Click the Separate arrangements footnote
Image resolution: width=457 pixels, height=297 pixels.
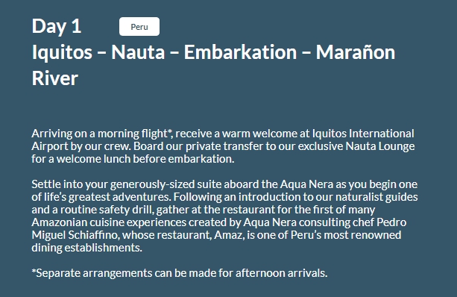click(x=180, y=273)
